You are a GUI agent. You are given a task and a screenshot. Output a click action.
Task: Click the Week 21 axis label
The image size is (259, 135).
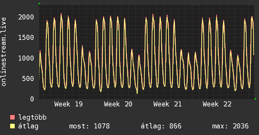coord(168,104)
